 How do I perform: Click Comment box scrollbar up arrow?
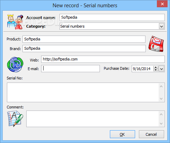click(x=161, y=114)
